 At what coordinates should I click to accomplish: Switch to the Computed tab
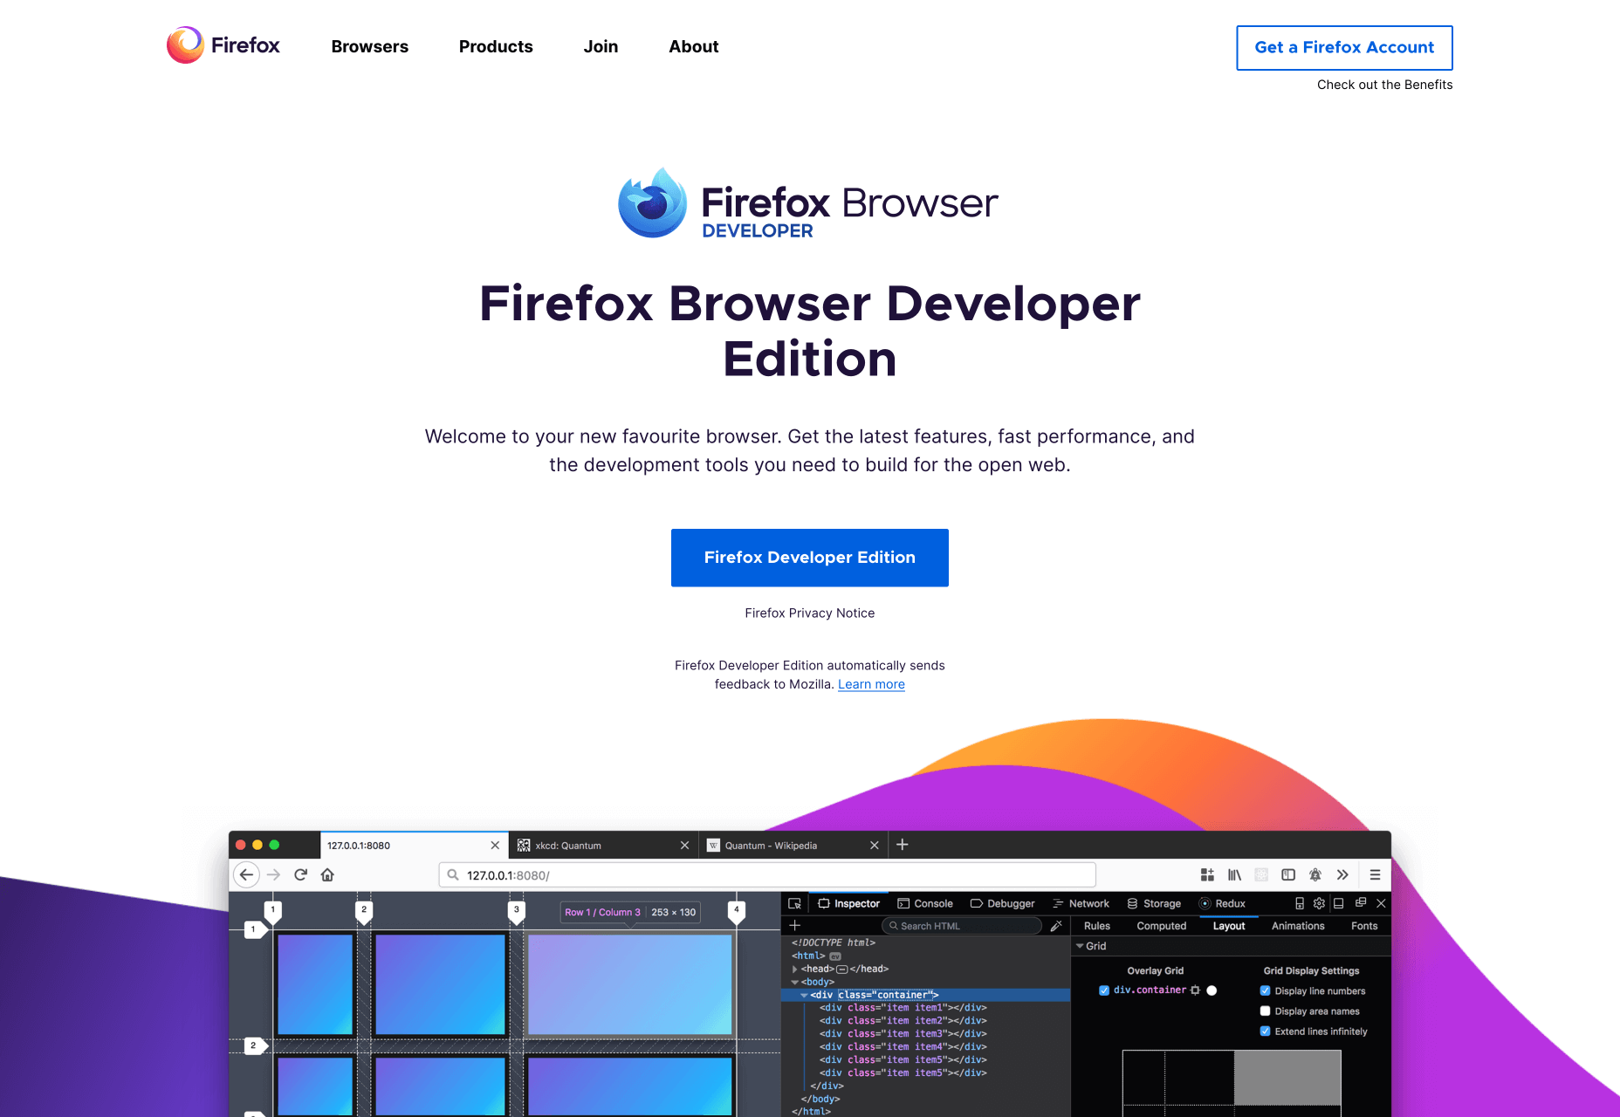click(1161, 926)
